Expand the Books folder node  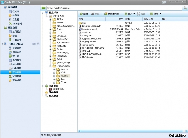(51, 29)
